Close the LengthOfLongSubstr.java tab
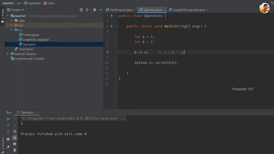The height and width of the screenshot is (154, 274). [x=207, y=10]
